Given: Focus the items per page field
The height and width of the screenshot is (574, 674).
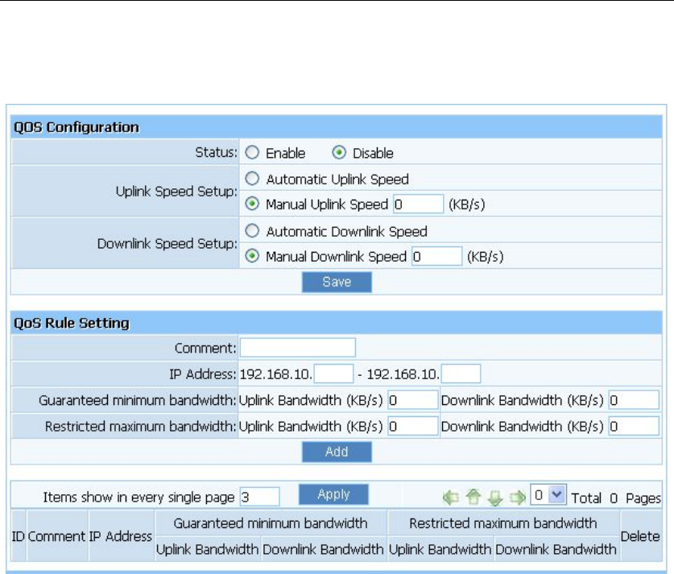Looking at the screenshot, I should pyautogui.click(x=259, y=497).
